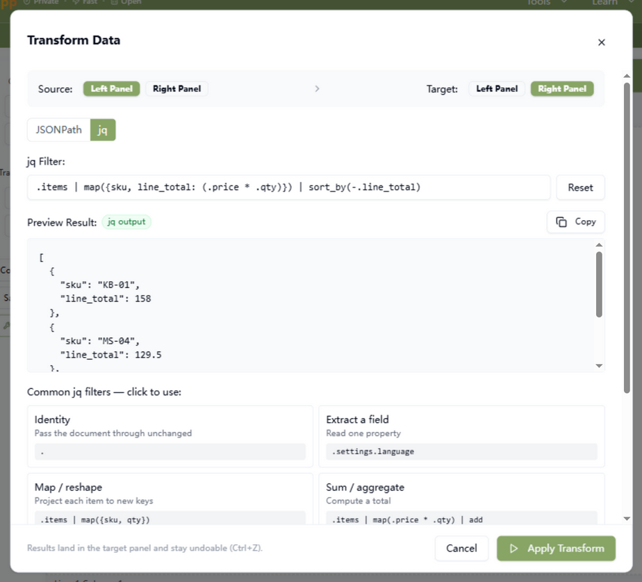Apply the transform
This screenshot has height=582, width=642.
[x=556, y=549]
